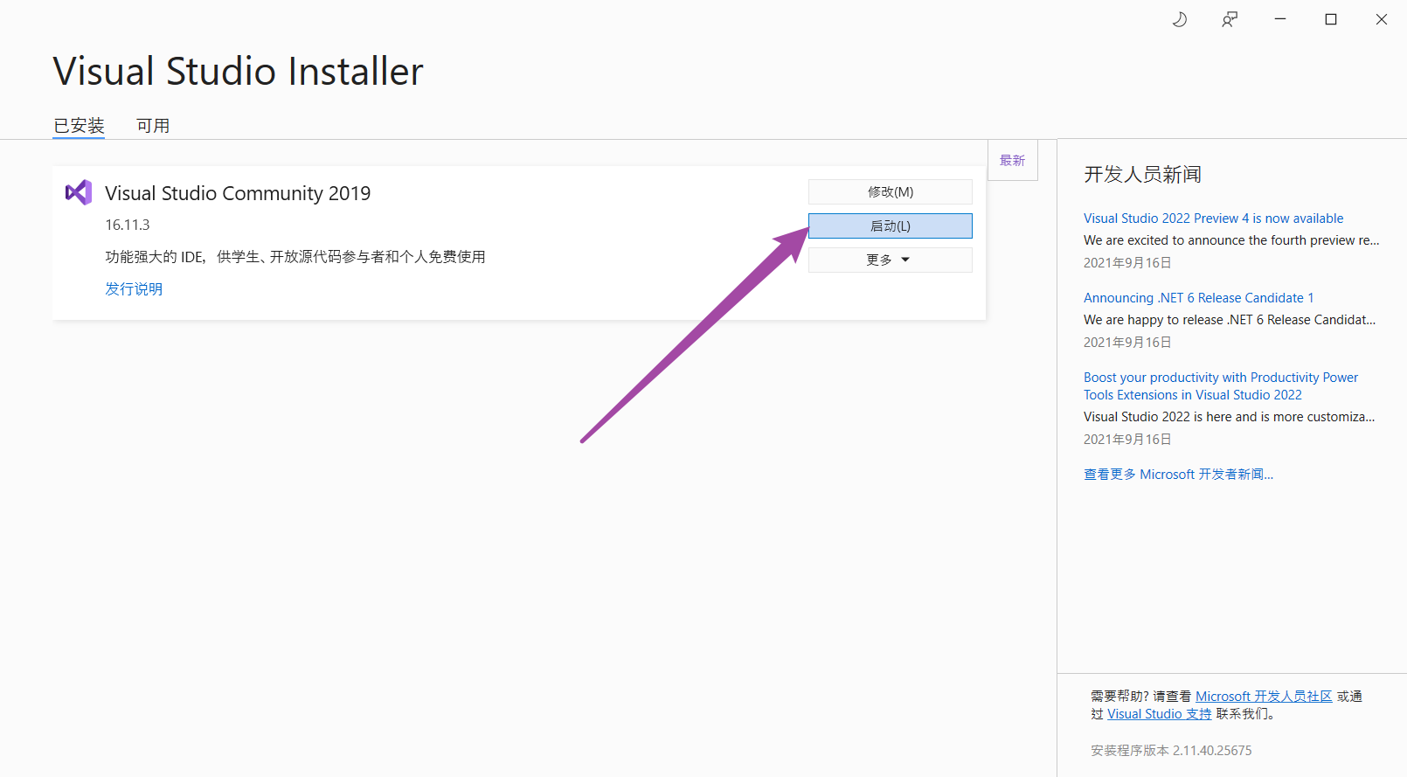The height and width of the screenshot is (777, 1407).
Task: Open 查看更多 Microsoft 开发者新闻 link
Action: (1178, 475)
